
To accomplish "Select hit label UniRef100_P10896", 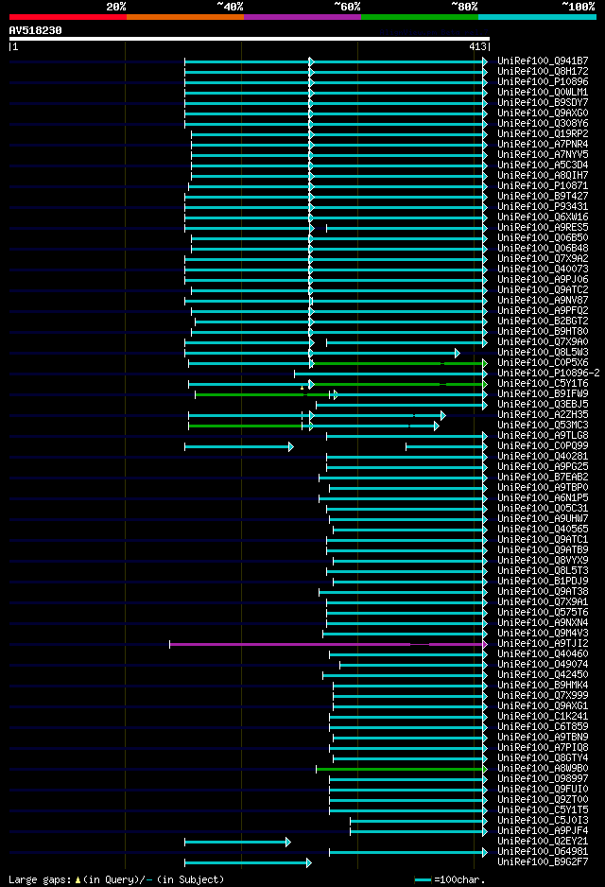I will [x=543, y=81].
